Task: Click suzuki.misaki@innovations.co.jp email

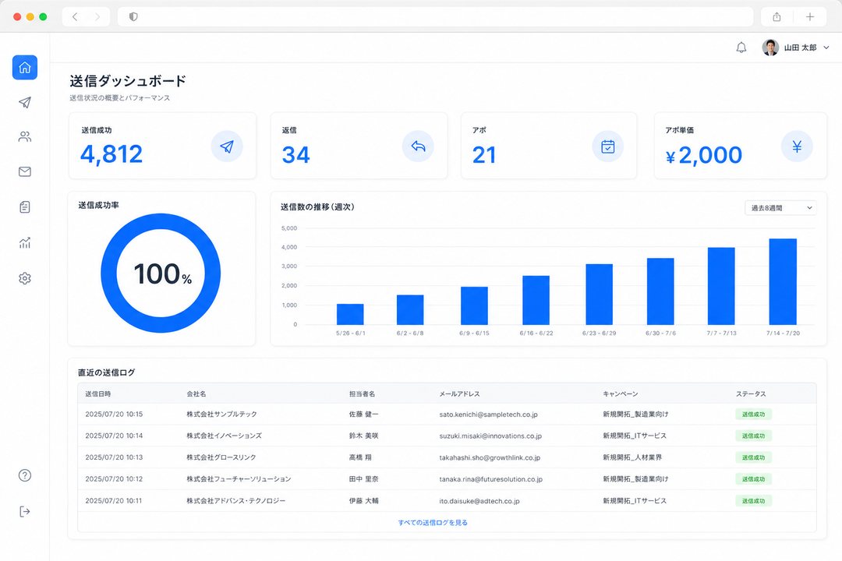Action: (x=490, y=436)
